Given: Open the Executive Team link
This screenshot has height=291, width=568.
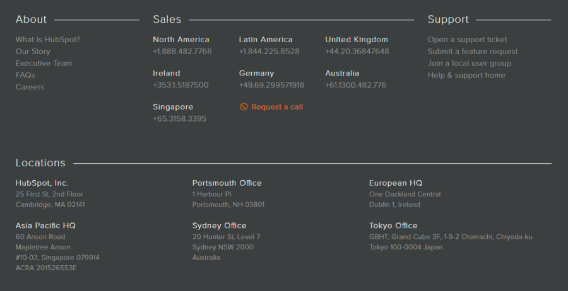Looking at the screenshot, I should (x=44, y=64).
